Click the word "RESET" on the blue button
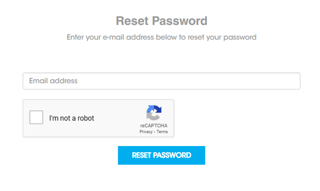 (x=141, y=155)
